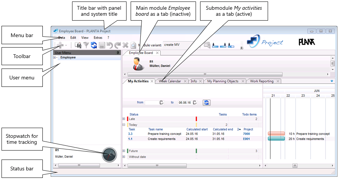
Task: Click the User Menu horizontal scrollbar thumb
Action: coord(79,166)
